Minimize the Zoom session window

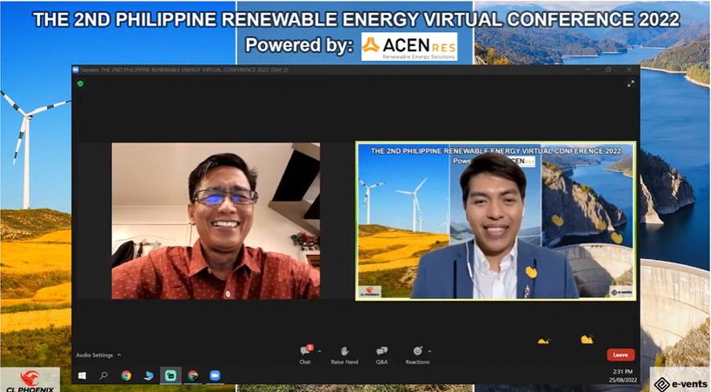tap(588, 70)
